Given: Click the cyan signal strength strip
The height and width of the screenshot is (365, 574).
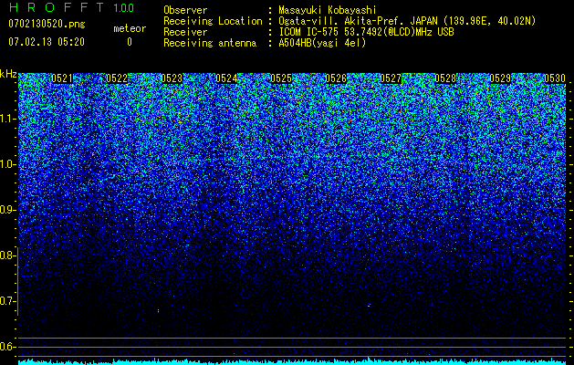Looking at the screenshot, I should click(x=292, y=361).
